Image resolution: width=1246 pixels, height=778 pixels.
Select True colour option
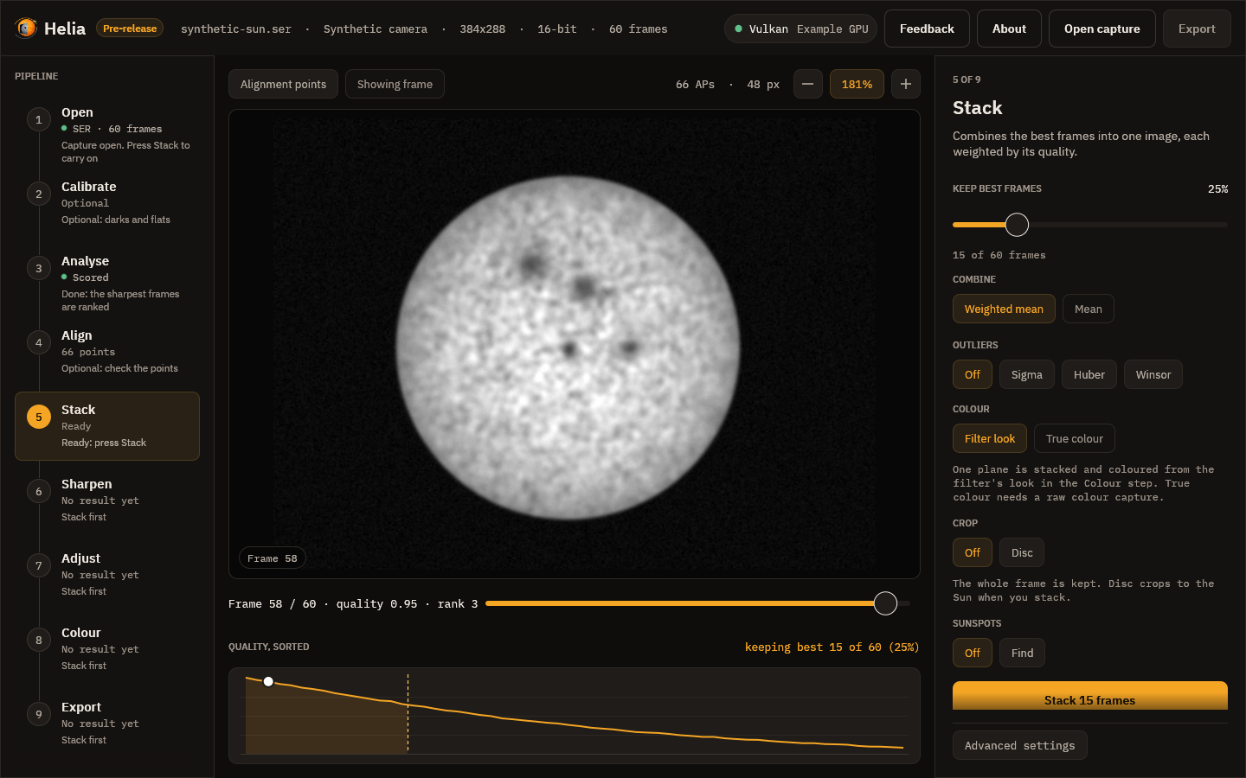(1074, 438)
